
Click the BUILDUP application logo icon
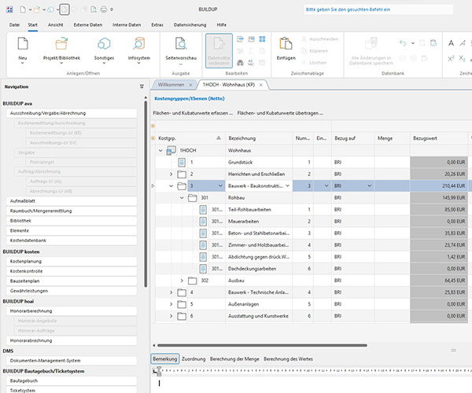coord(9,9)
